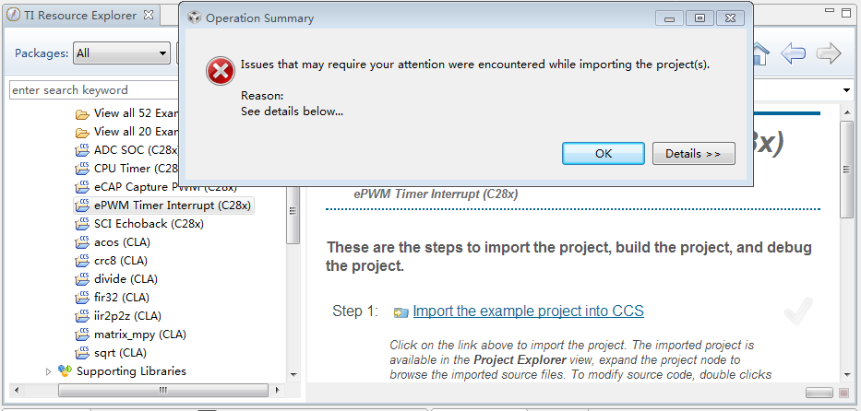The width and height of the screenshot is (861, 411).
Task: Open the view menu dropdown arrow
Action: [847, 90]
